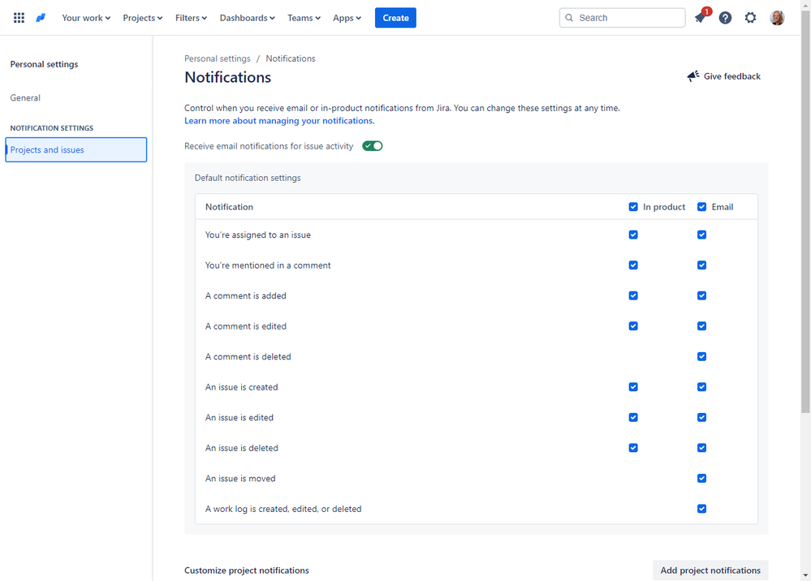811x581 pixels.
Task: Uncheck Email for comment is deleted
Action: [701, 357]
